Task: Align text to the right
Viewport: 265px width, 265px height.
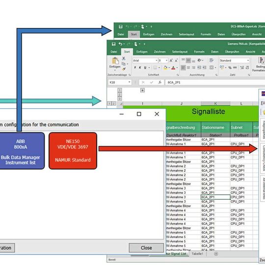Action: point(193,68)
